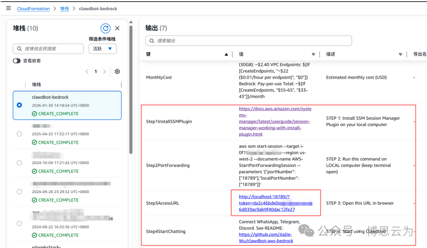Click the clawdbot-bedrock stack name
The image size is (427, 248).
pyautogui.click(x=50, y=97)
